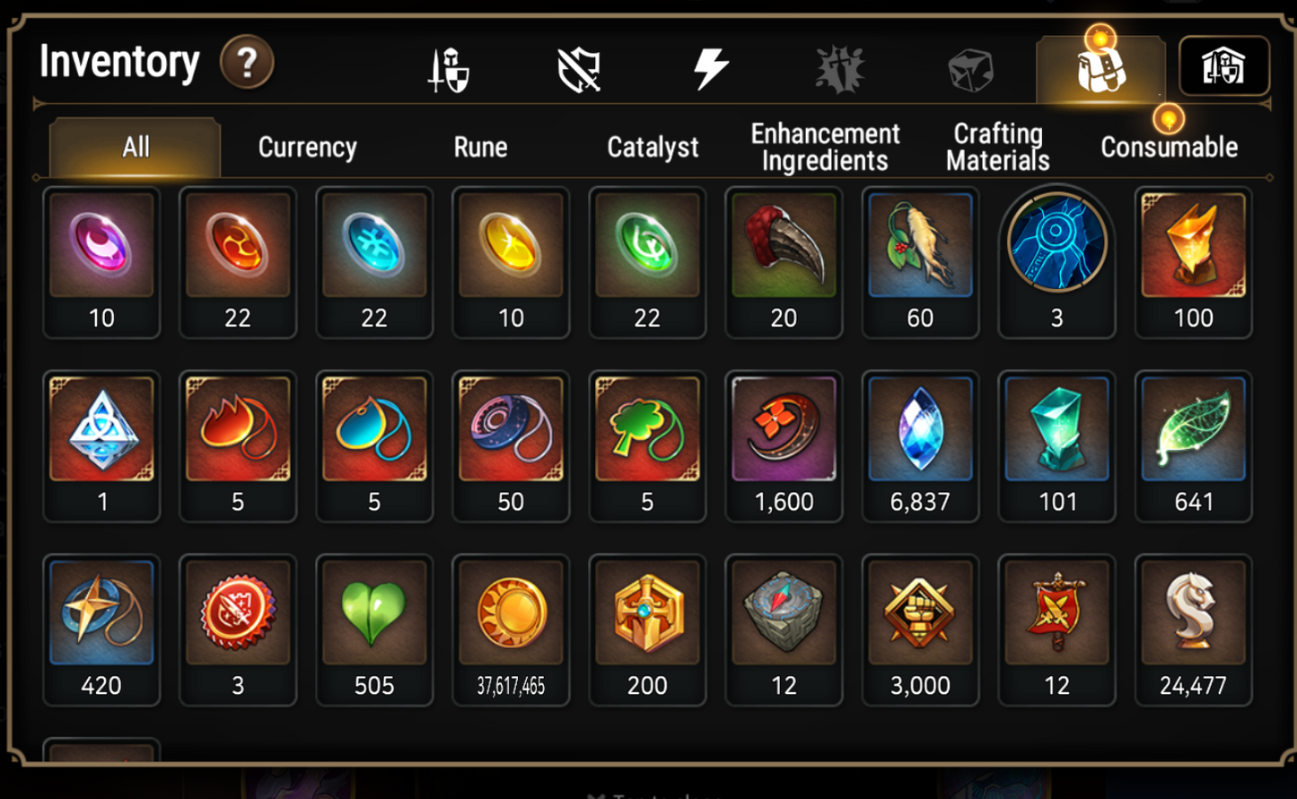Image resolution: width=1297 pixels, height=799 pixels.
Task: Select the backpack items category icon
Action: [1100, 68]
